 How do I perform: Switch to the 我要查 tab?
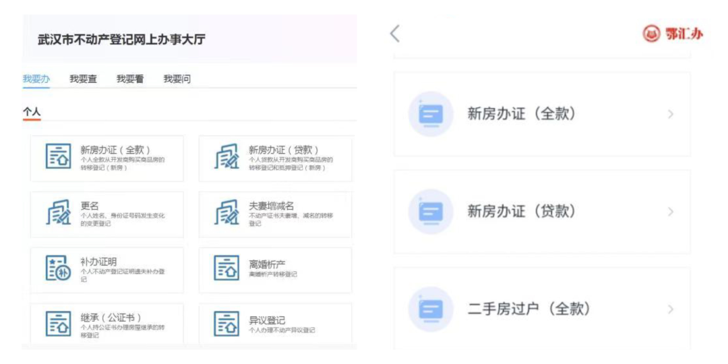point(83,79)
